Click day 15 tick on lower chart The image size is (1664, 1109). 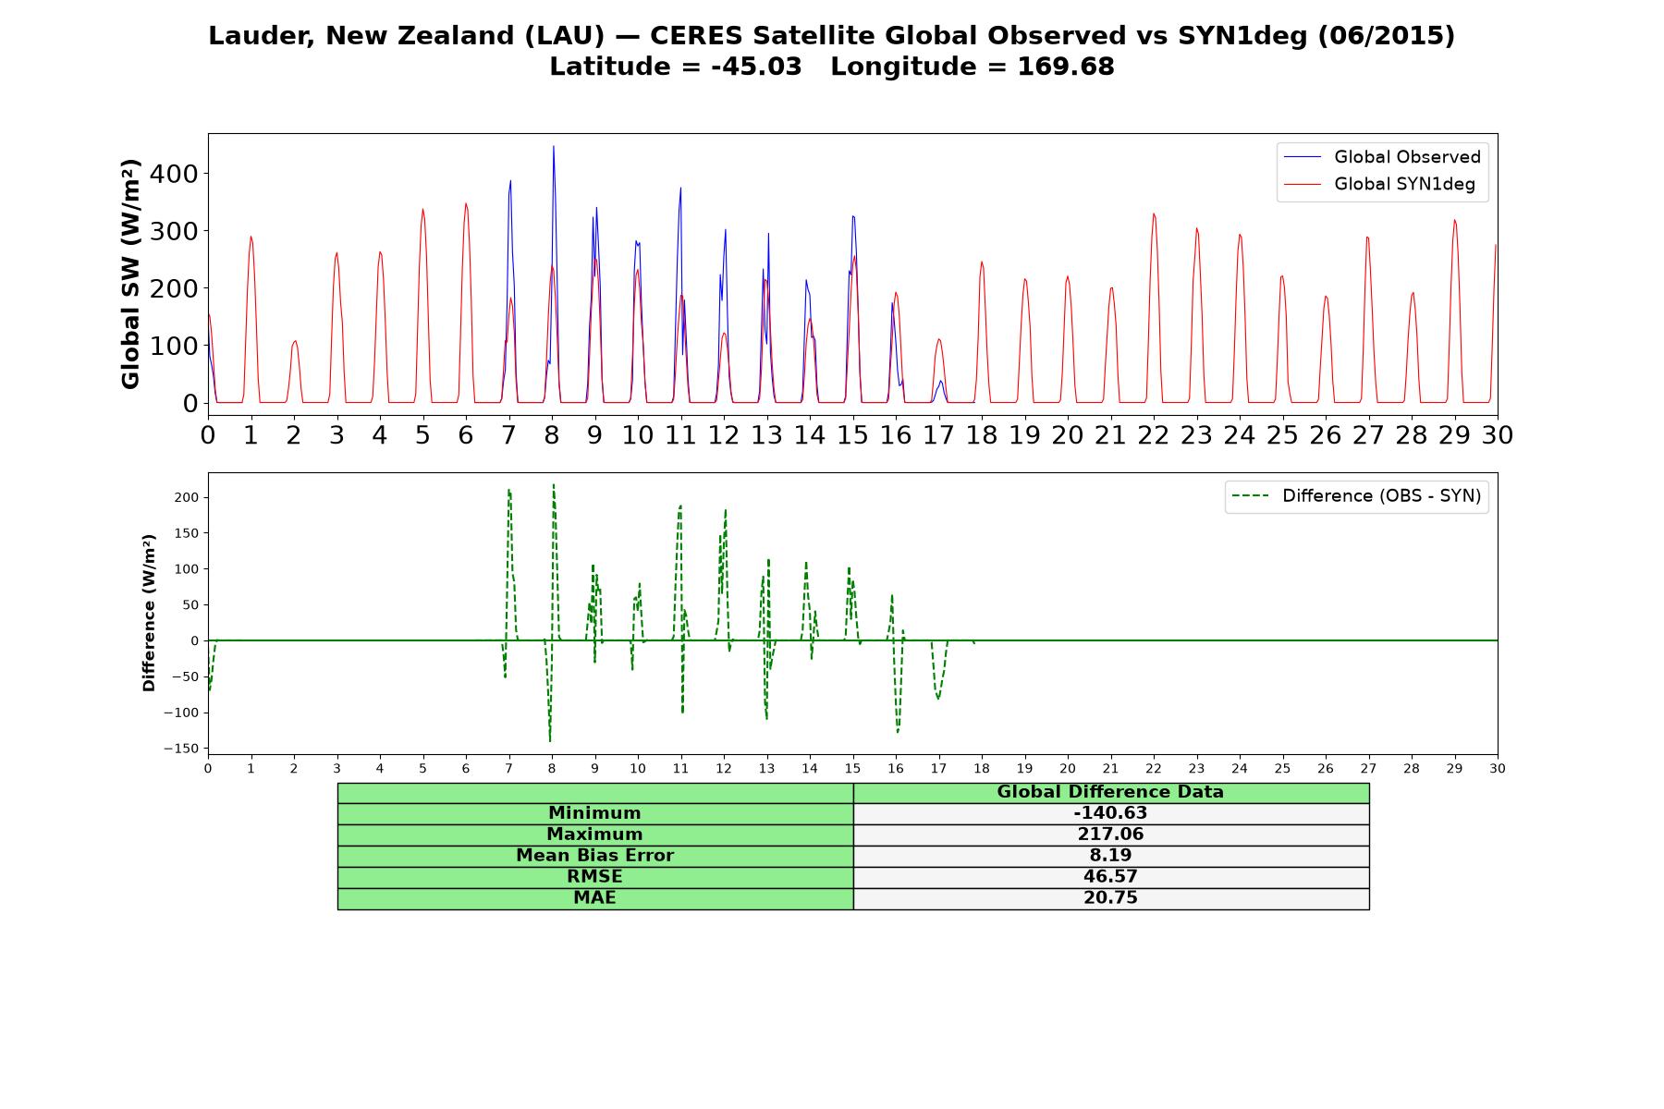click(852, 768)
